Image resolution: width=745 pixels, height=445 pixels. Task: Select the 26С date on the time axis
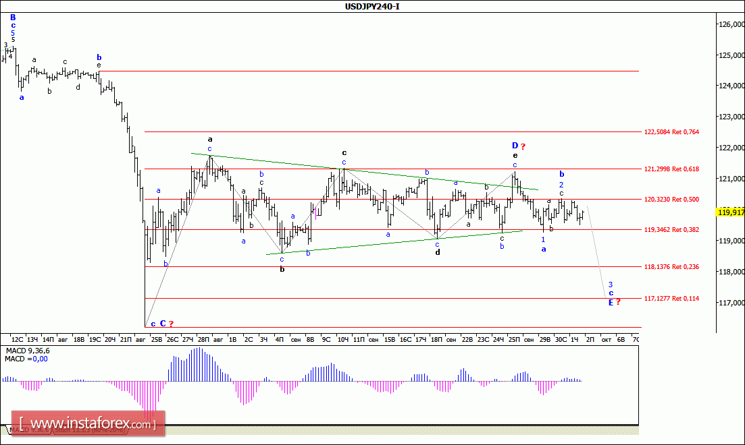click(172, 339)
